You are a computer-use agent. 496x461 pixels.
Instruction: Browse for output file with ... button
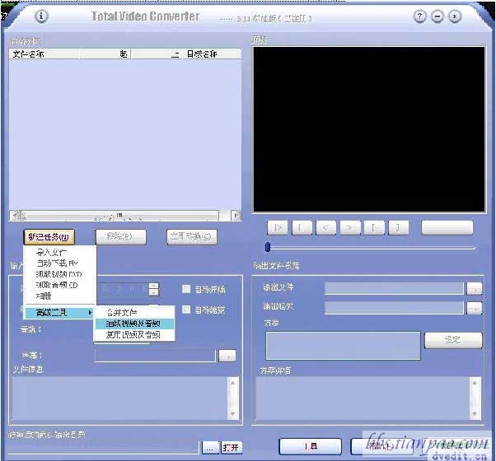click(475, 288)
